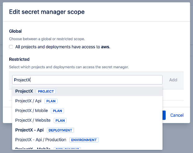The height and width of the screenshot is (153, 193).
Task: Click 'All projects and deployments have access' label
Action: [63, 47]
